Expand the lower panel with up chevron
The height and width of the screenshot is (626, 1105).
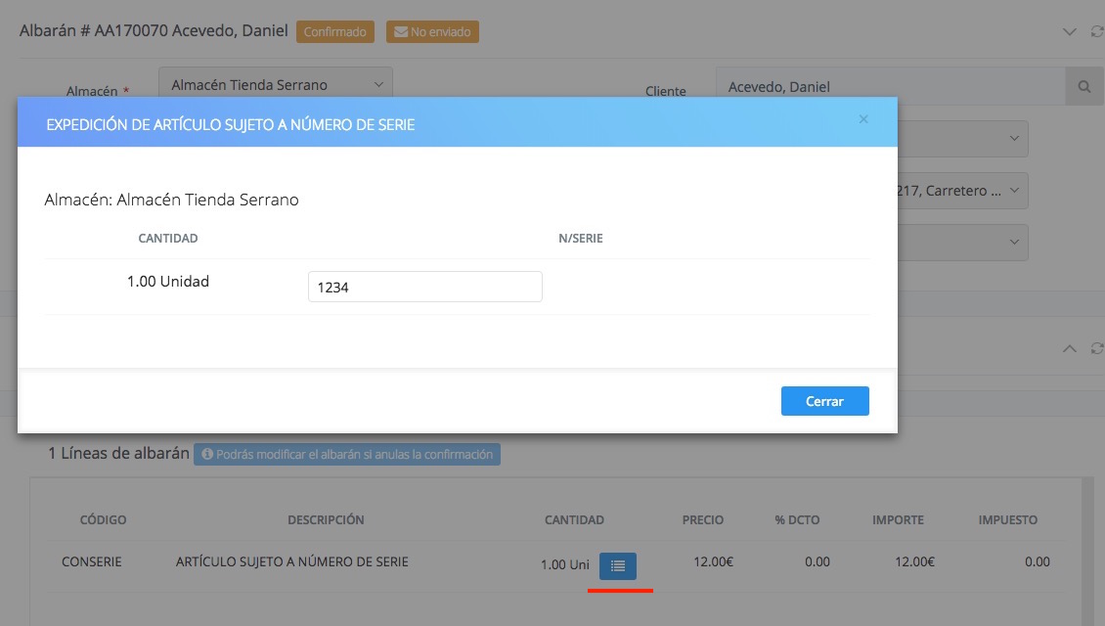(x=1069, y=348)
